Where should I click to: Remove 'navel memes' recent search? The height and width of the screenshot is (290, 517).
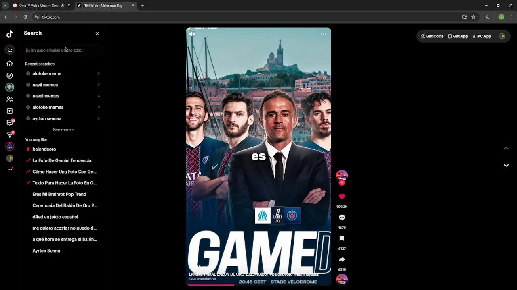(x=99, y=96)
